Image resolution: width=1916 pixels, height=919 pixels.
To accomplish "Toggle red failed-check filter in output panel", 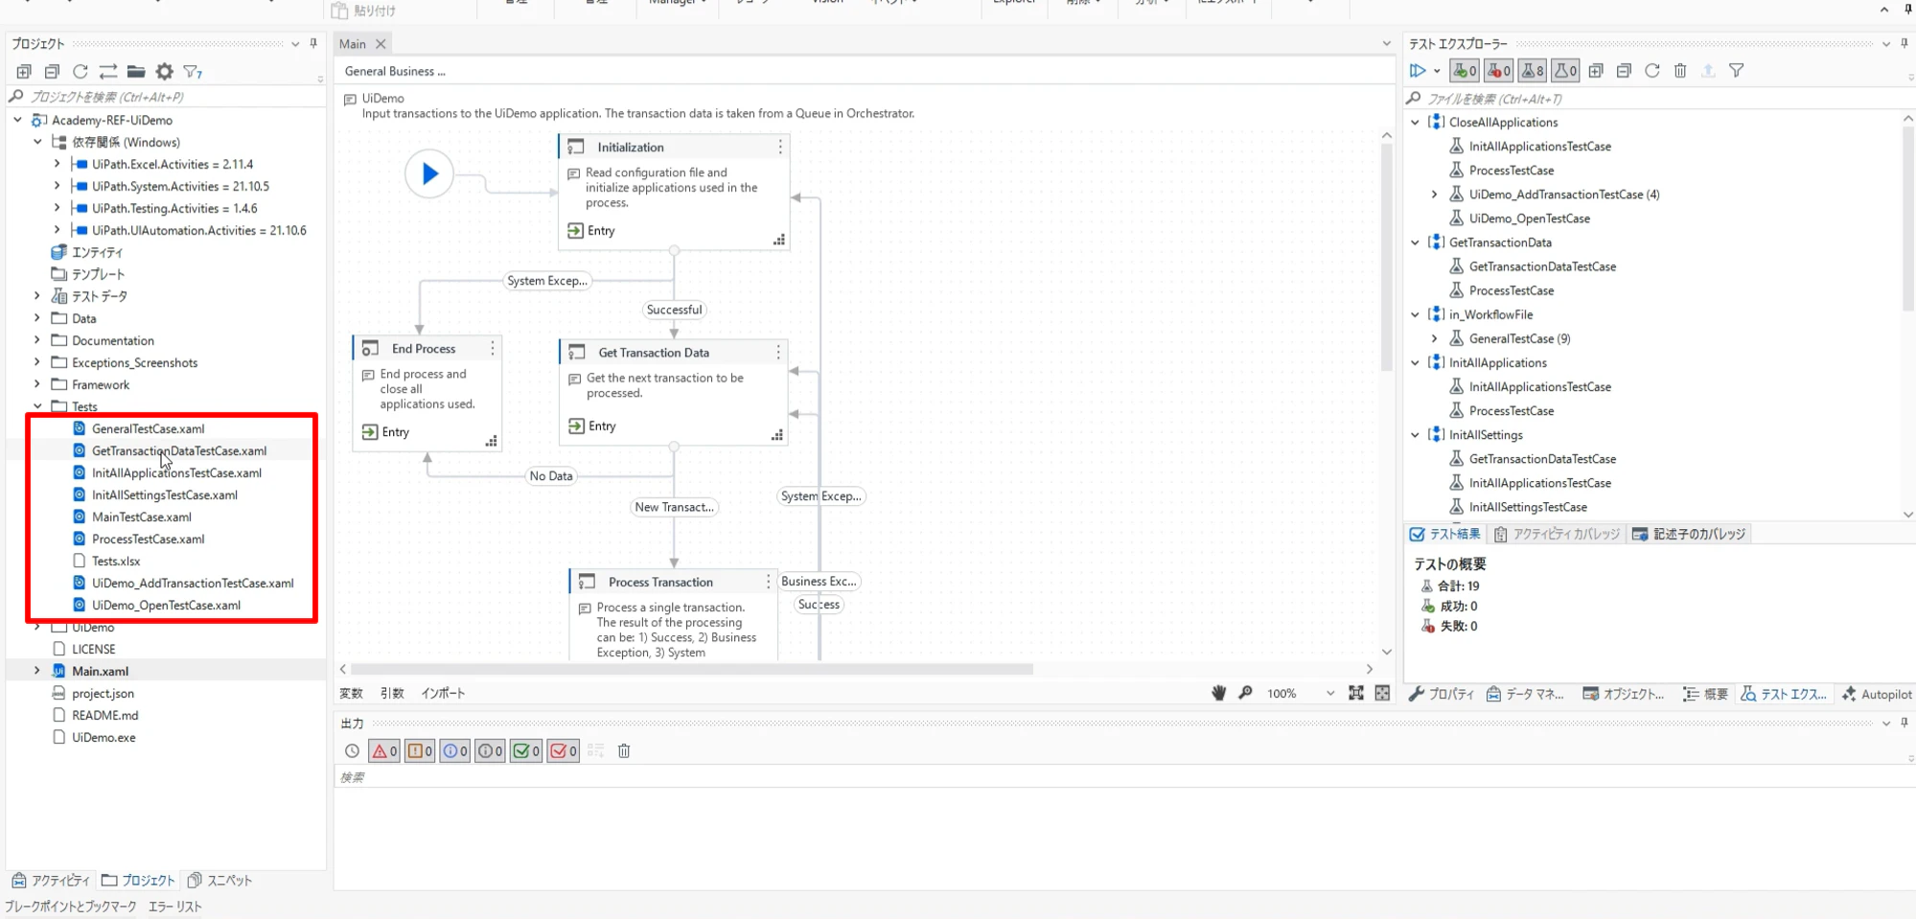I will [x=563, y=751].
